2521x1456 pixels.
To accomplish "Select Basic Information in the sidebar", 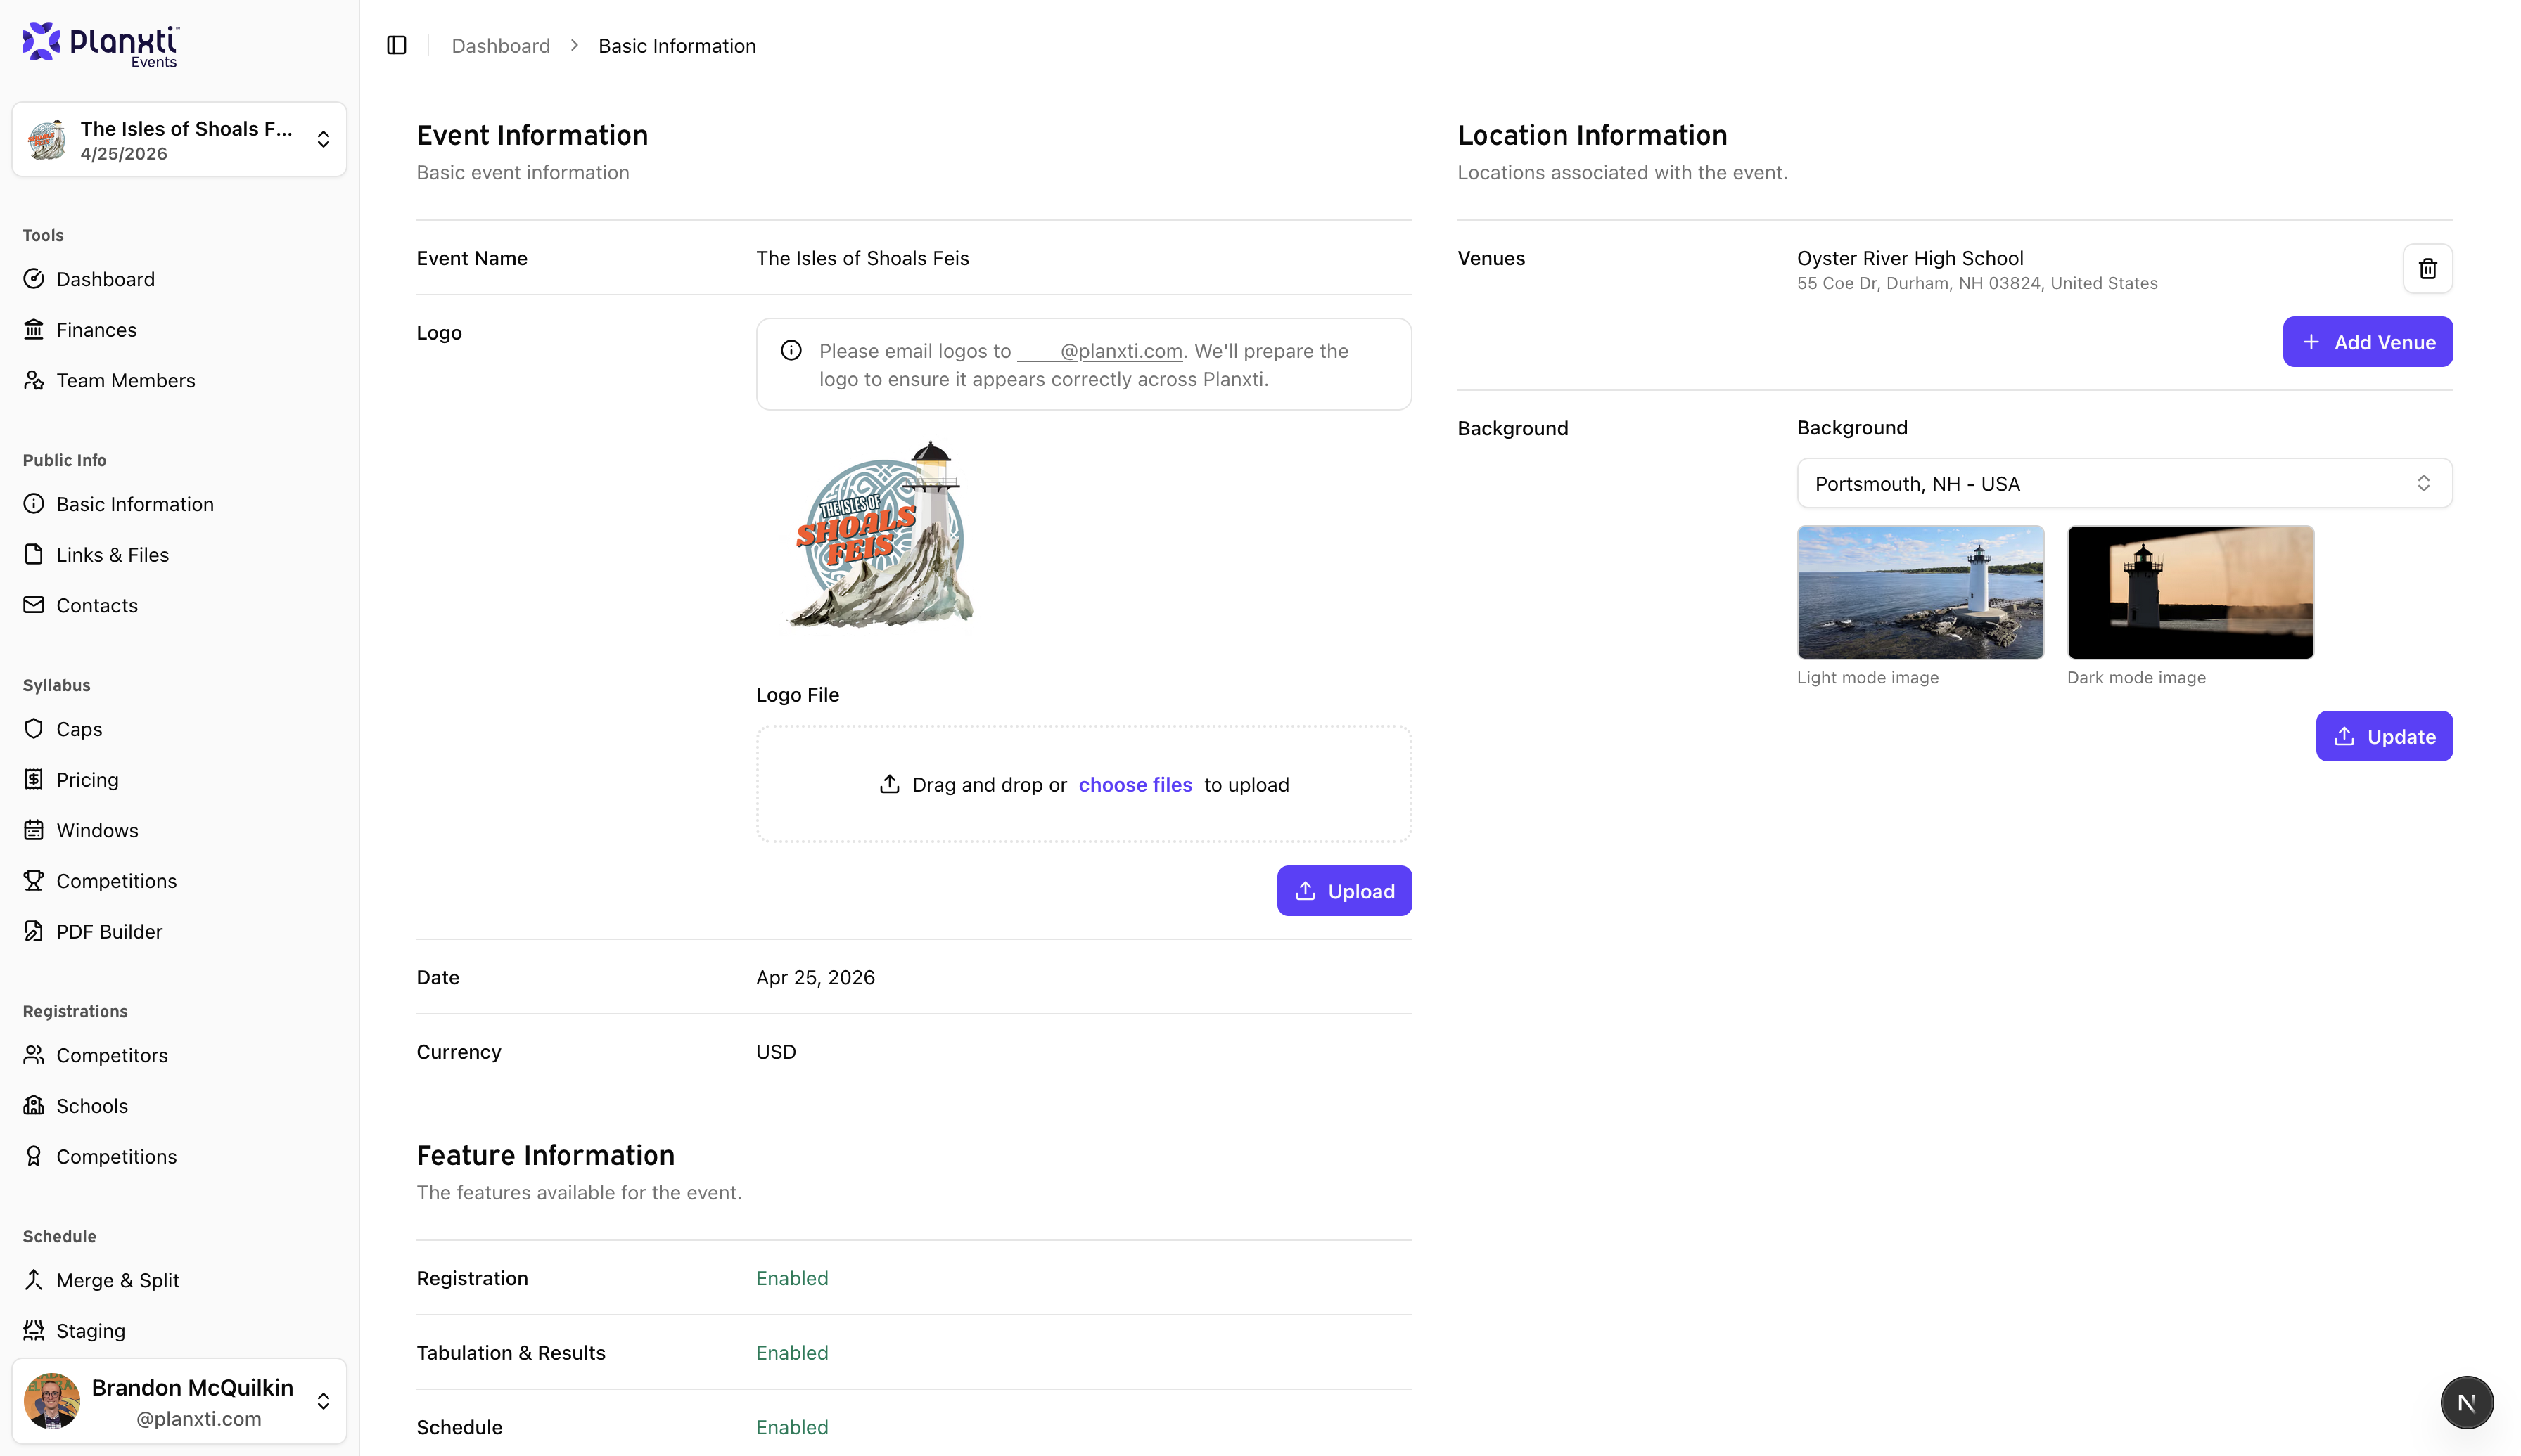I will point(135,504).
